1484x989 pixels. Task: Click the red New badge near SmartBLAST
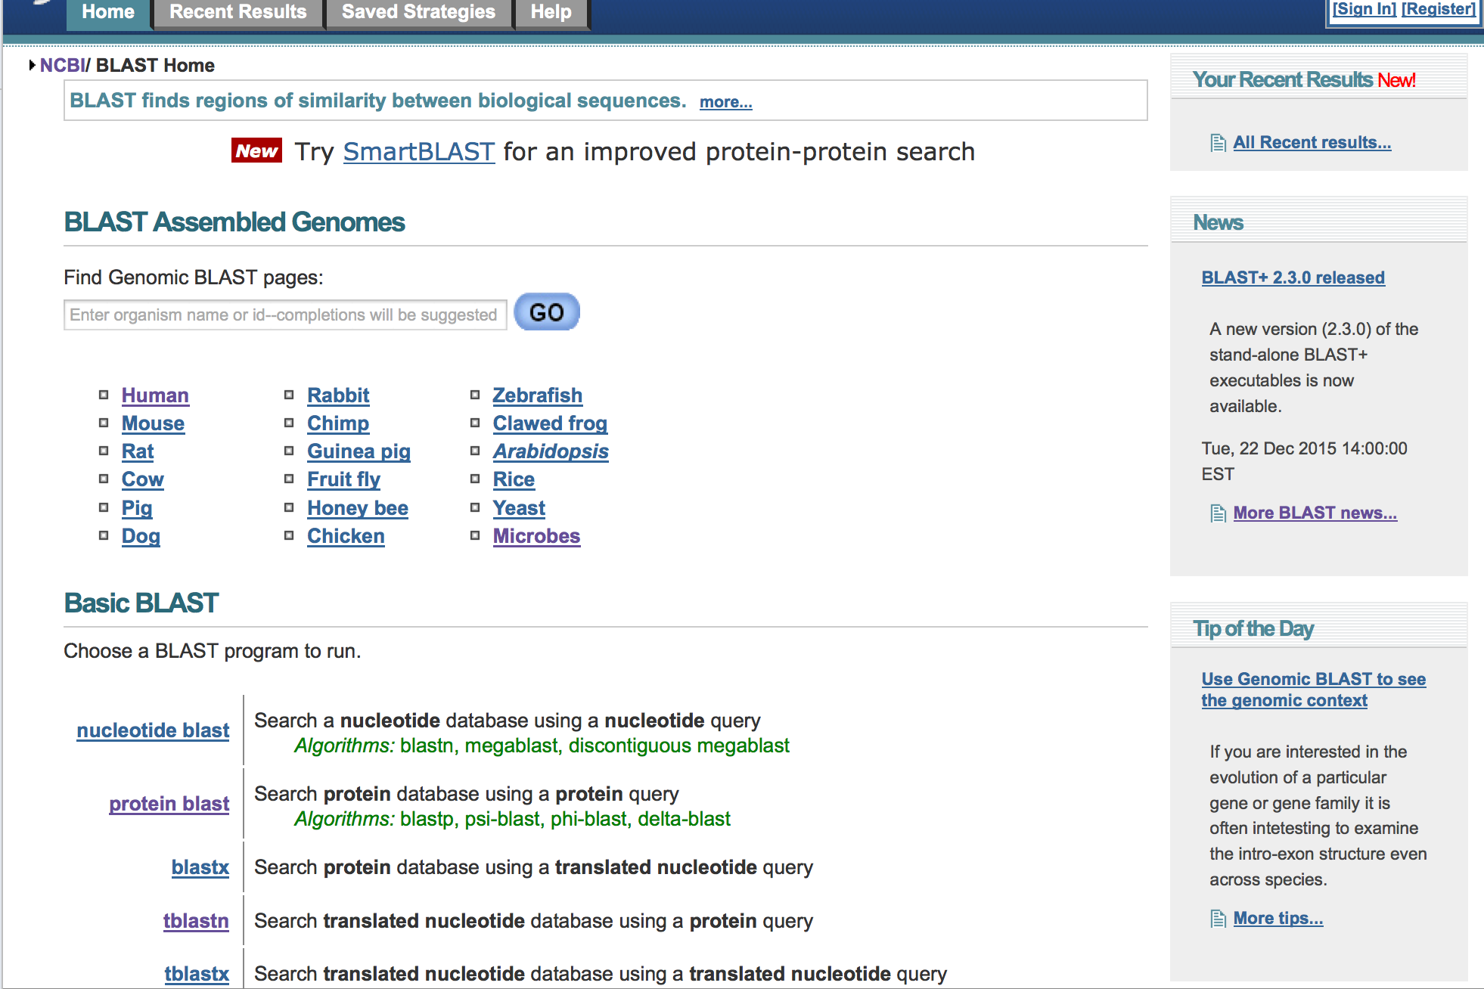(257, 150)
